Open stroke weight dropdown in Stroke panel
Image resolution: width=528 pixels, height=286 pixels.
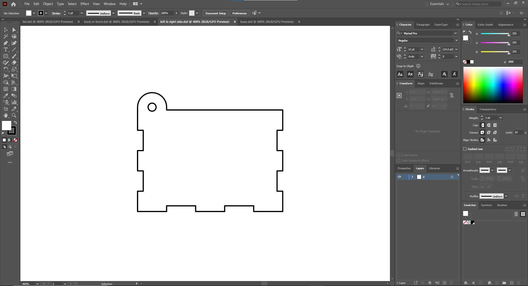point(501,118)
